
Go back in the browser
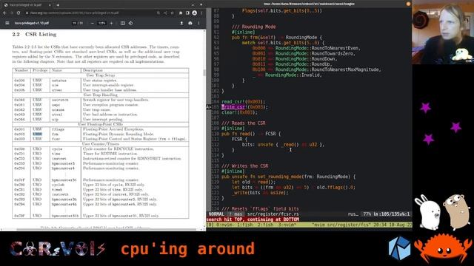point(4,13)
